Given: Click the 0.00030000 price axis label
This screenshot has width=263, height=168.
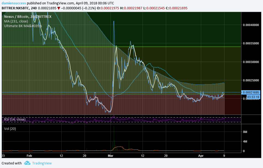Looking at the screenshot, I should tap(251, 62).
